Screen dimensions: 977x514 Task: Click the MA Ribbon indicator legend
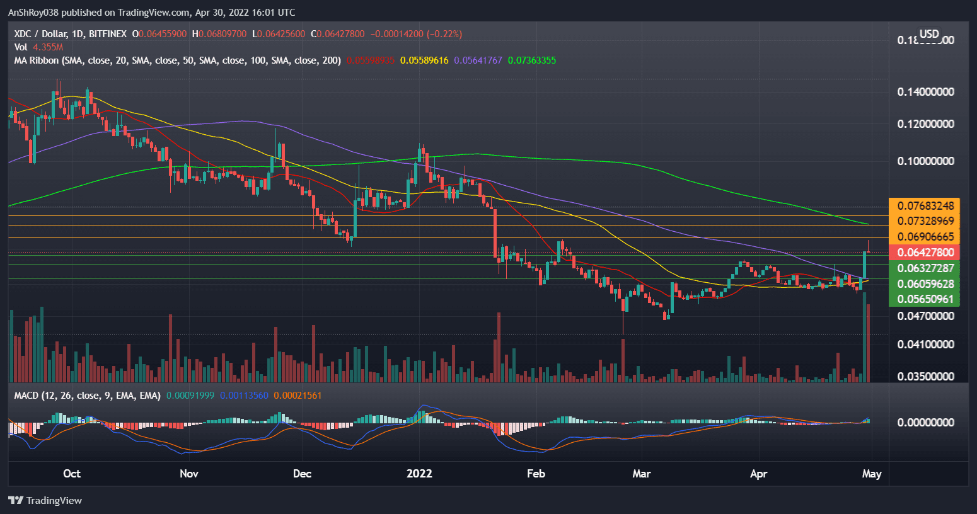click(x=177, y=60)
